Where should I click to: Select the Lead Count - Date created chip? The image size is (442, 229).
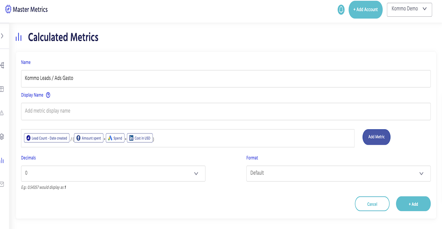[47, 138]
